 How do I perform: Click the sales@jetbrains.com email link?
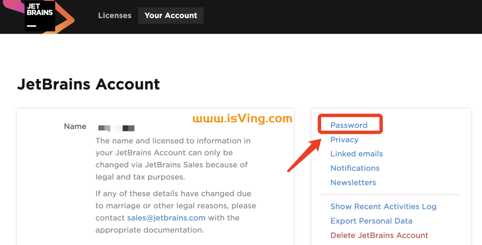[x=166, y=218]
